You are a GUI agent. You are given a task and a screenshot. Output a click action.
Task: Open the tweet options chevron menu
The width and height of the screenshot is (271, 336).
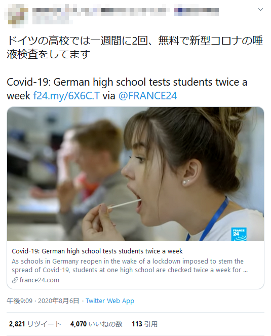(x=260, y=10)
